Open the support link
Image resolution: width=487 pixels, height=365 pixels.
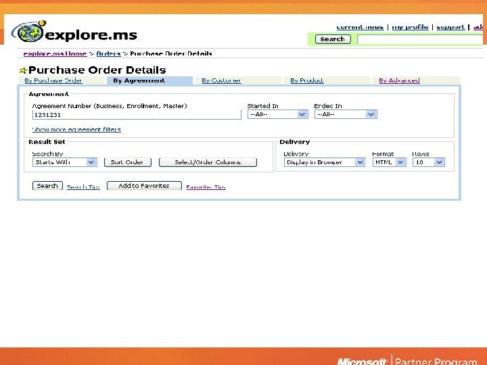[x=450, y=27]
